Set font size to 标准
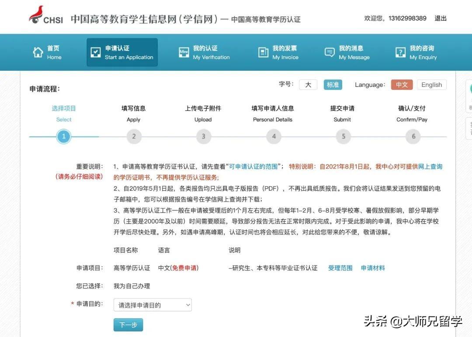 tap(333, 85)
